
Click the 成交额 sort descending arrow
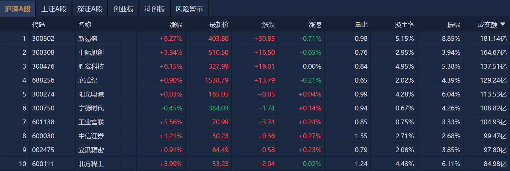pyautogui.click(x=503, y=24)
